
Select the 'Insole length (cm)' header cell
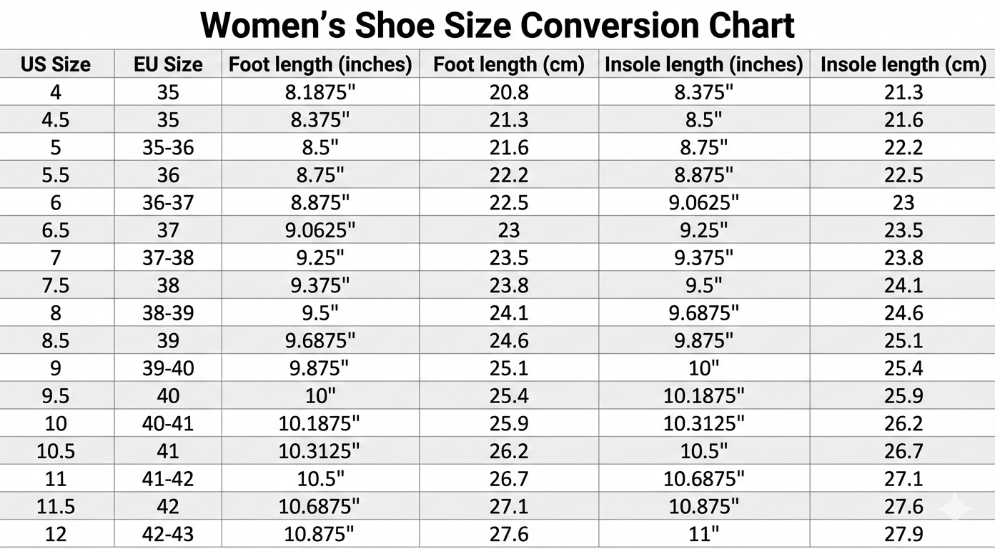[904, 64]
